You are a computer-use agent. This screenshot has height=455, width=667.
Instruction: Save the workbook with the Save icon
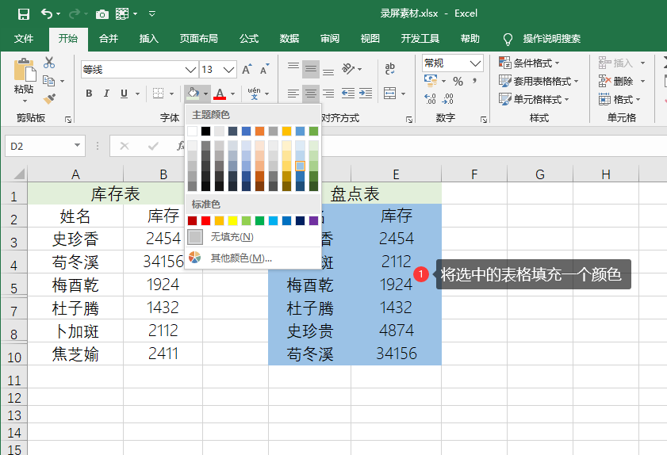(23, 14)
